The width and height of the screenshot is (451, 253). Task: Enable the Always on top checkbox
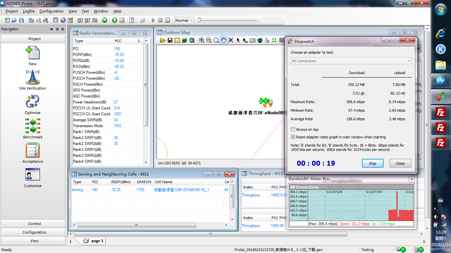tap(293, 129)
